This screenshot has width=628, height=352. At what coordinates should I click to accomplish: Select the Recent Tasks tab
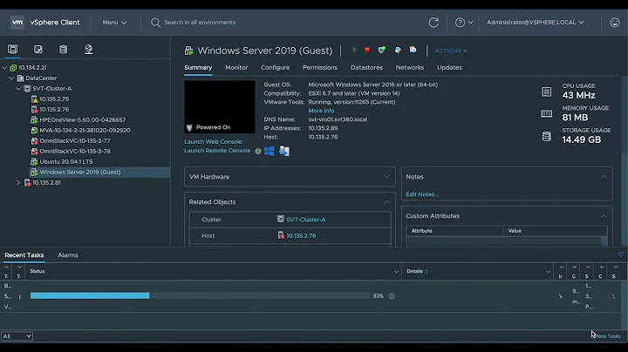(x=24, y=255)
